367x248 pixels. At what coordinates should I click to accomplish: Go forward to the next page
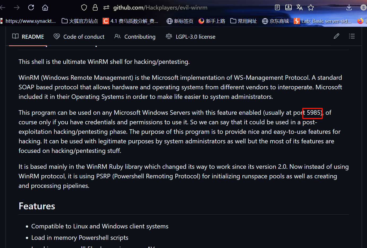click(17, 7)
